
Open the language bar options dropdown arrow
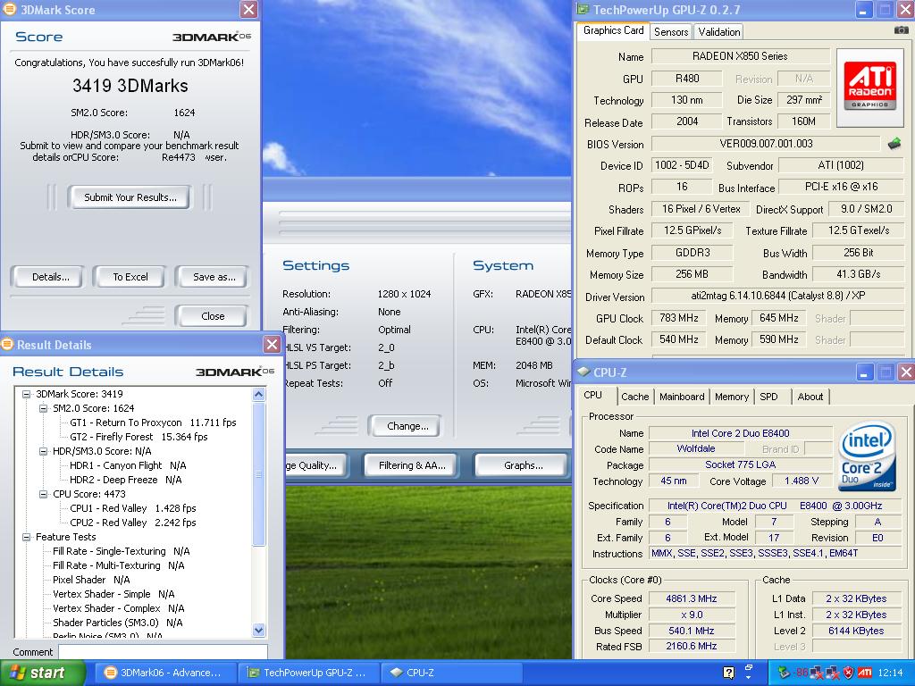750,679
